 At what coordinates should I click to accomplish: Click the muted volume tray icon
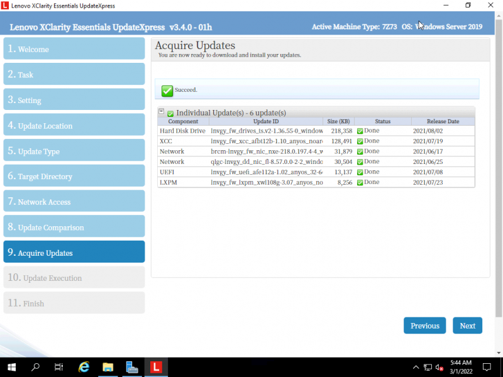(x=439, y=368)
